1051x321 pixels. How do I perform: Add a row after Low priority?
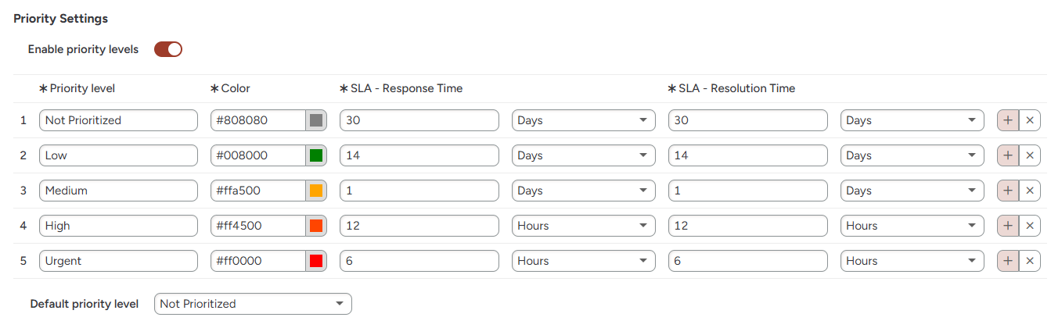click(1008, 155)
